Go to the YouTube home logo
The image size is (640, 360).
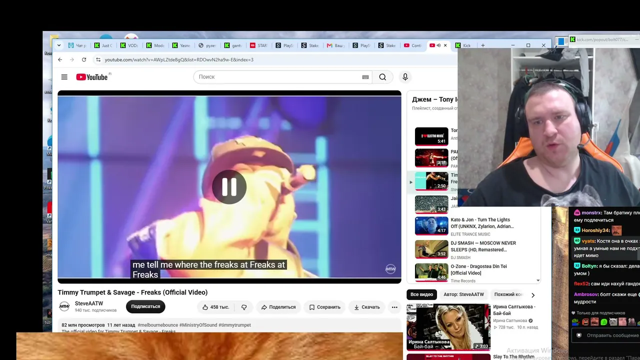click(x=92, y=77)
